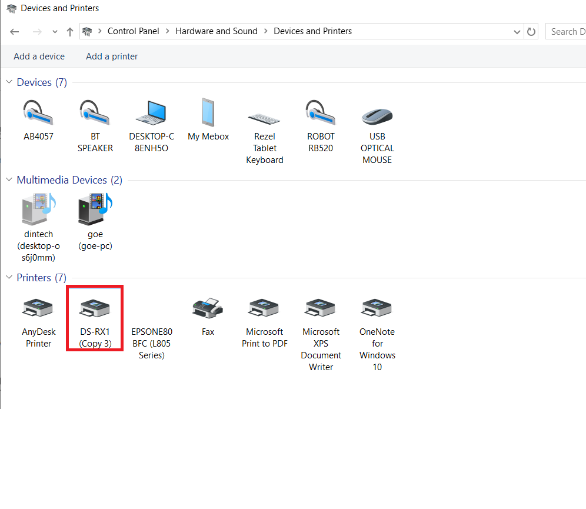Select the AB4057 headset device
The width and height of the screenshot is (586, 509).
click(x=38, y=119)
